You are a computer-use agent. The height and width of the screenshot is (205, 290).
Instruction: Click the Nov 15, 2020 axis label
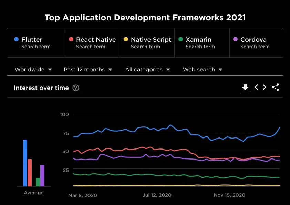(x=229, y=195)
